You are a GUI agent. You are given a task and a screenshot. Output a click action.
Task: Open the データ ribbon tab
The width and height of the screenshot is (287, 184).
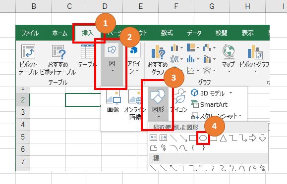tap(194, 33)
